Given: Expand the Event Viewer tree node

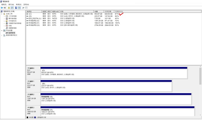Looking at the screenshot, I should pos(4,19).
